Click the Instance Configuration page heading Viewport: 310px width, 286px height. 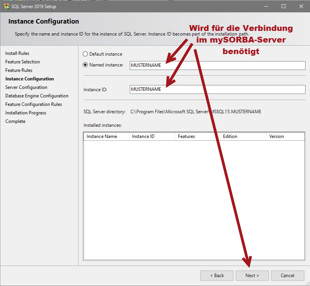click(44, 21)
